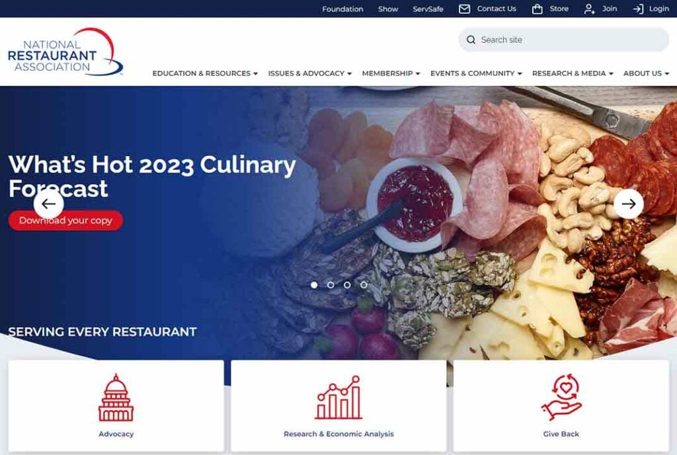Image resolution: width=677 pixels, height=455 pixels.
Task: Expand the Research & Media dropdown
Action: [x=573, y=73]
